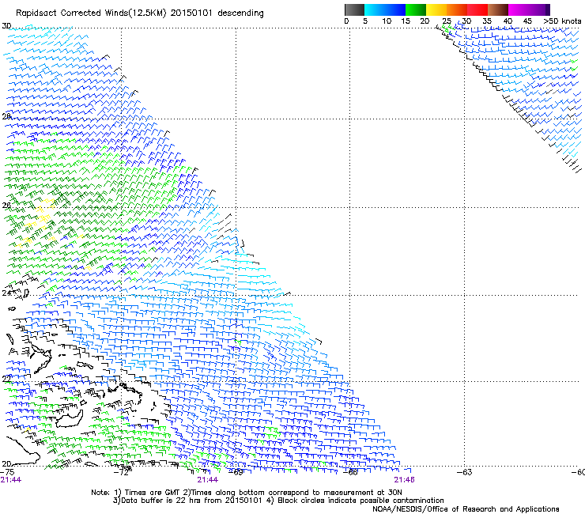Click the longitude label '-66' on the bottom axis
585x514 pixels.
click(x=350, y=472)
